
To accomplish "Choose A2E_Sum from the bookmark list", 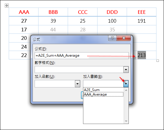I will [x=103, y=90].
